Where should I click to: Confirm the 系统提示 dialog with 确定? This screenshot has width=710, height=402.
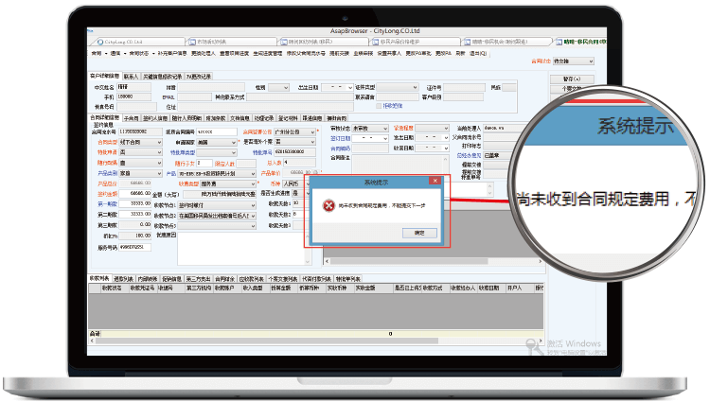419,233
